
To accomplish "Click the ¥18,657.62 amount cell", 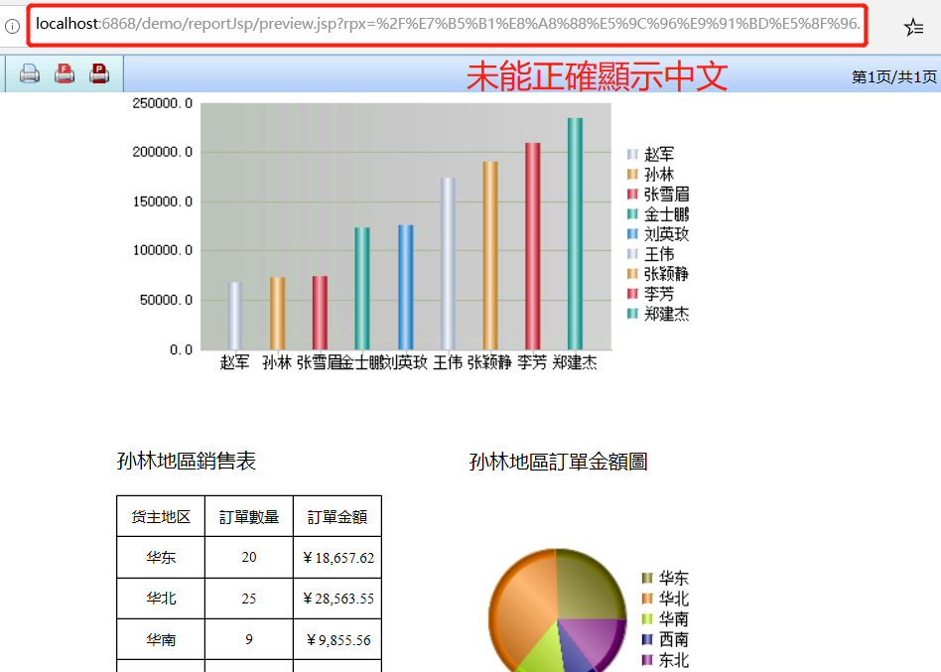I will (x=336, y=558).
